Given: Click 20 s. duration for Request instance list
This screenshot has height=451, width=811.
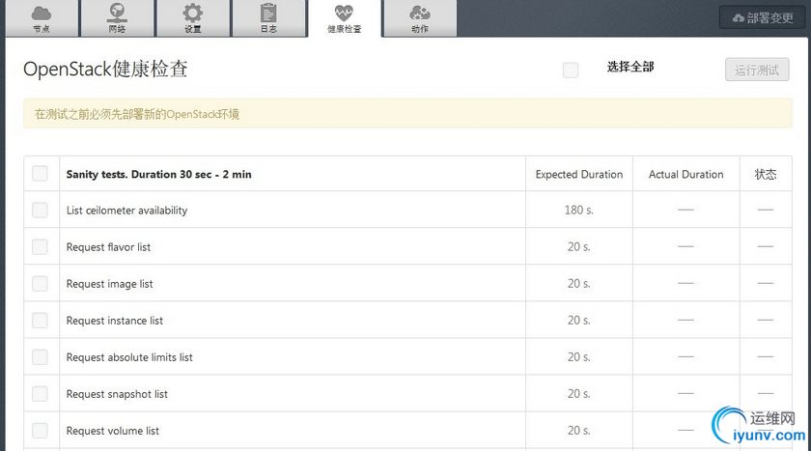Looking at the screenshot, I should tap(579, 321).
